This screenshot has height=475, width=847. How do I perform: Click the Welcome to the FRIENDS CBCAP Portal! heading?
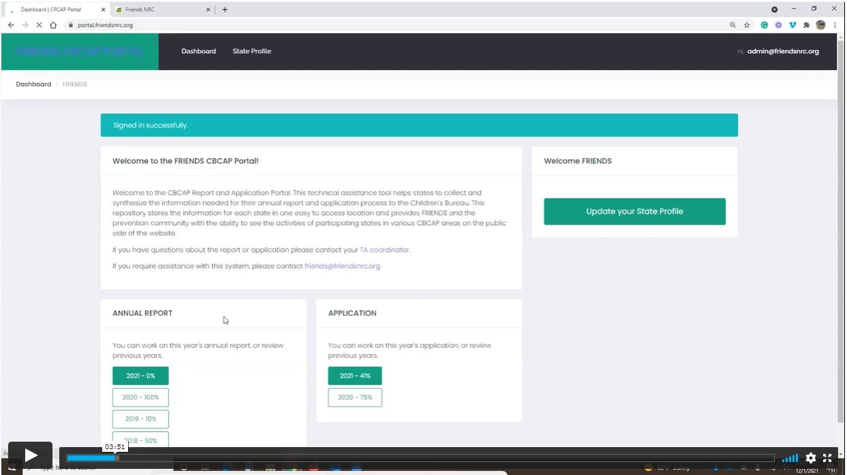click(x=185, y=161)
